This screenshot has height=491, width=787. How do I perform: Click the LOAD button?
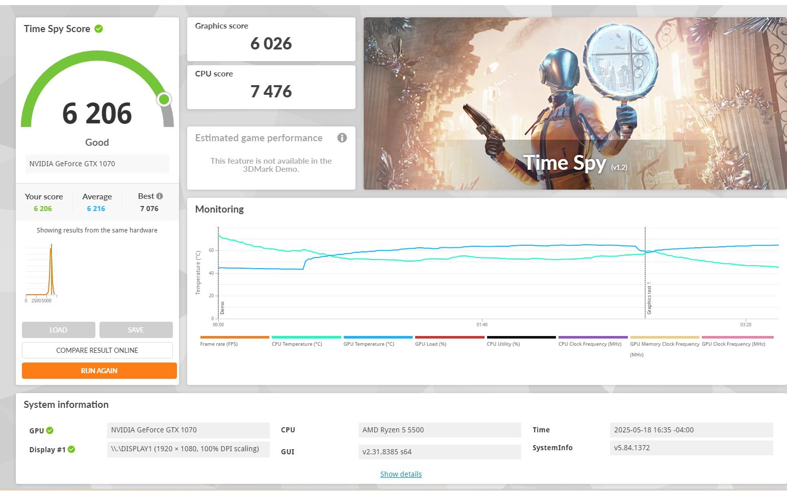tap(59, 330)
